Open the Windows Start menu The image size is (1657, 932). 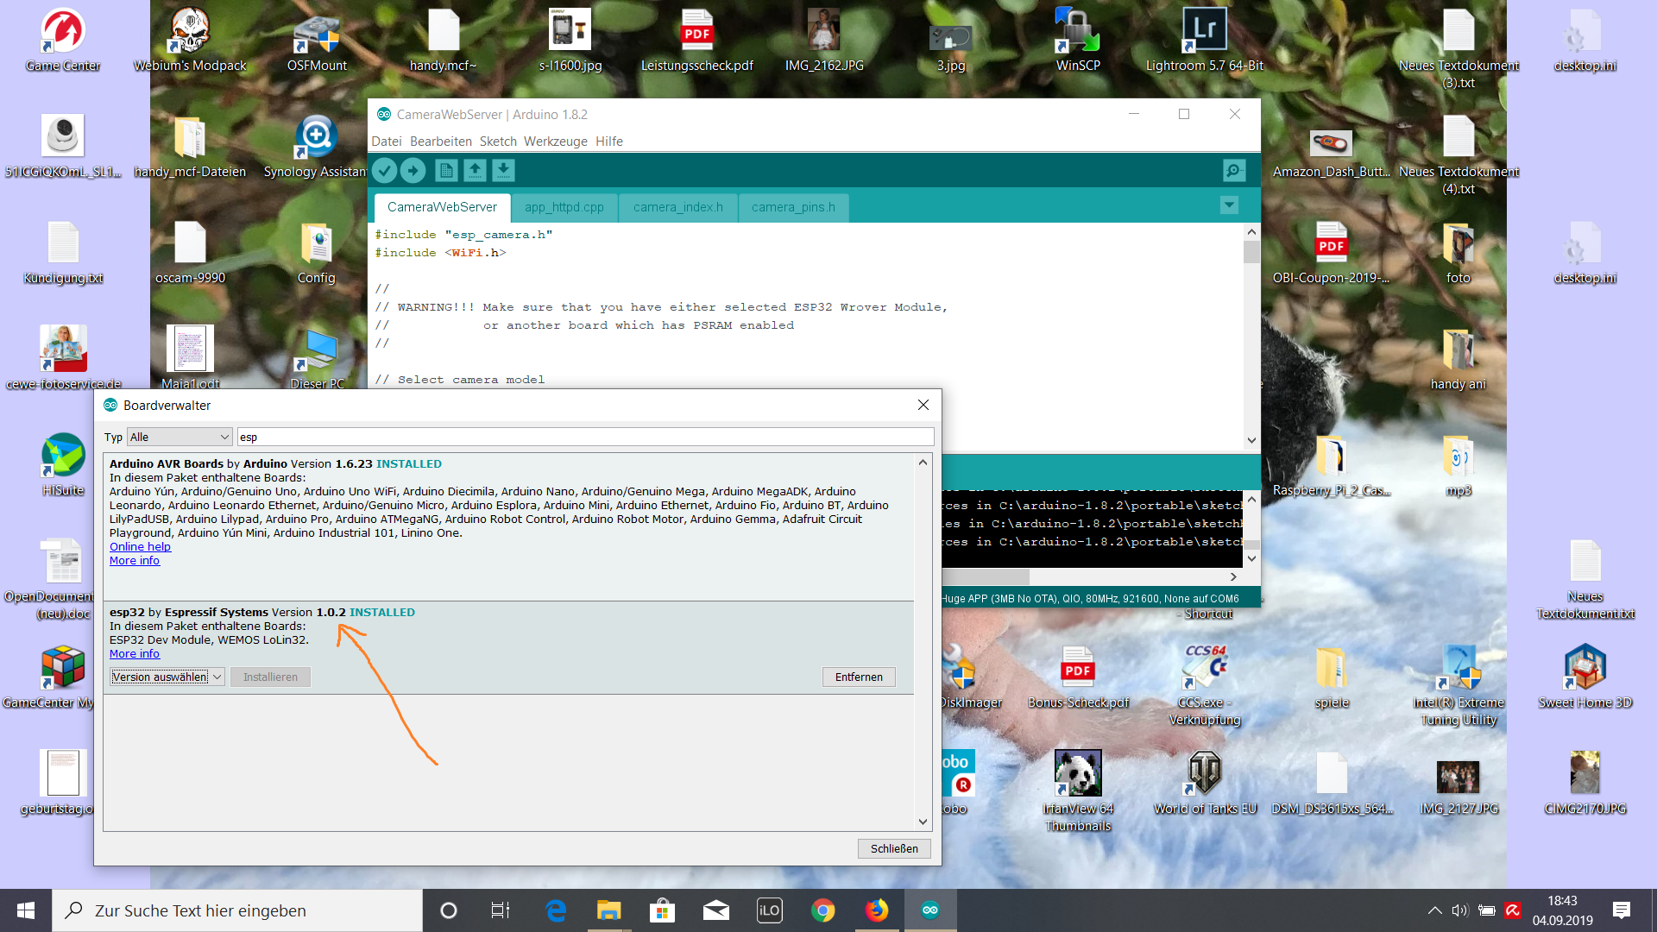coord(26,910)
